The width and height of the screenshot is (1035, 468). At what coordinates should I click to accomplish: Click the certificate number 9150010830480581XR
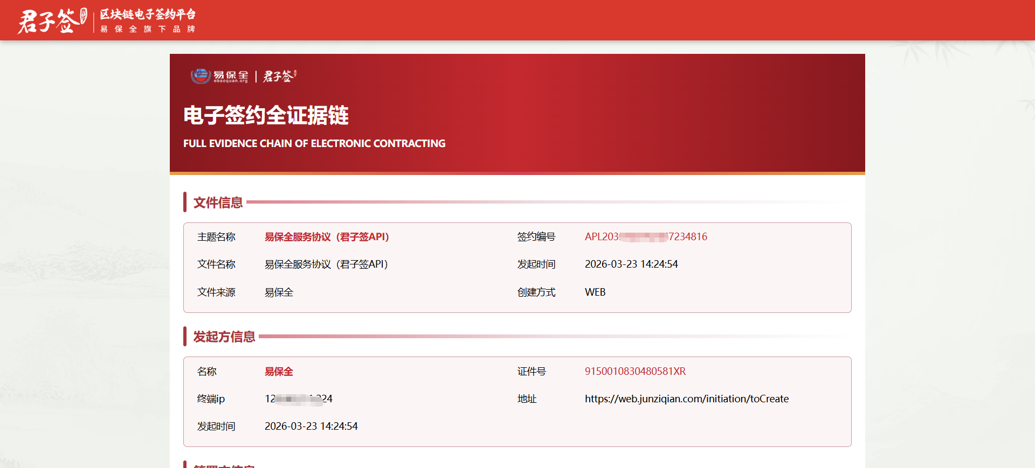(635, 372)
